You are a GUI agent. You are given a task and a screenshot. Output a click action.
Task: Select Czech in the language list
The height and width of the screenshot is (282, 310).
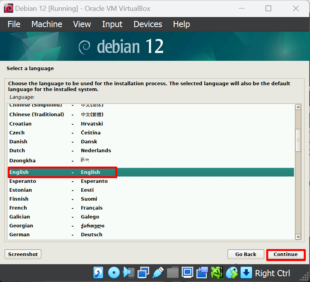(x=151, y=132)
